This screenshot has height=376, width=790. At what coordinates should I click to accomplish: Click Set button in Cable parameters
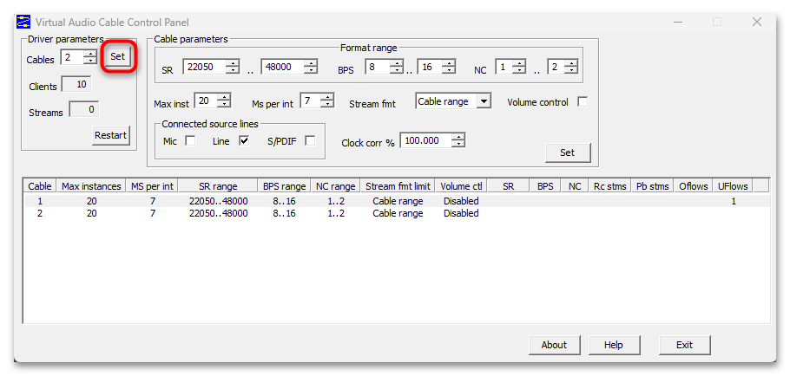567,152
